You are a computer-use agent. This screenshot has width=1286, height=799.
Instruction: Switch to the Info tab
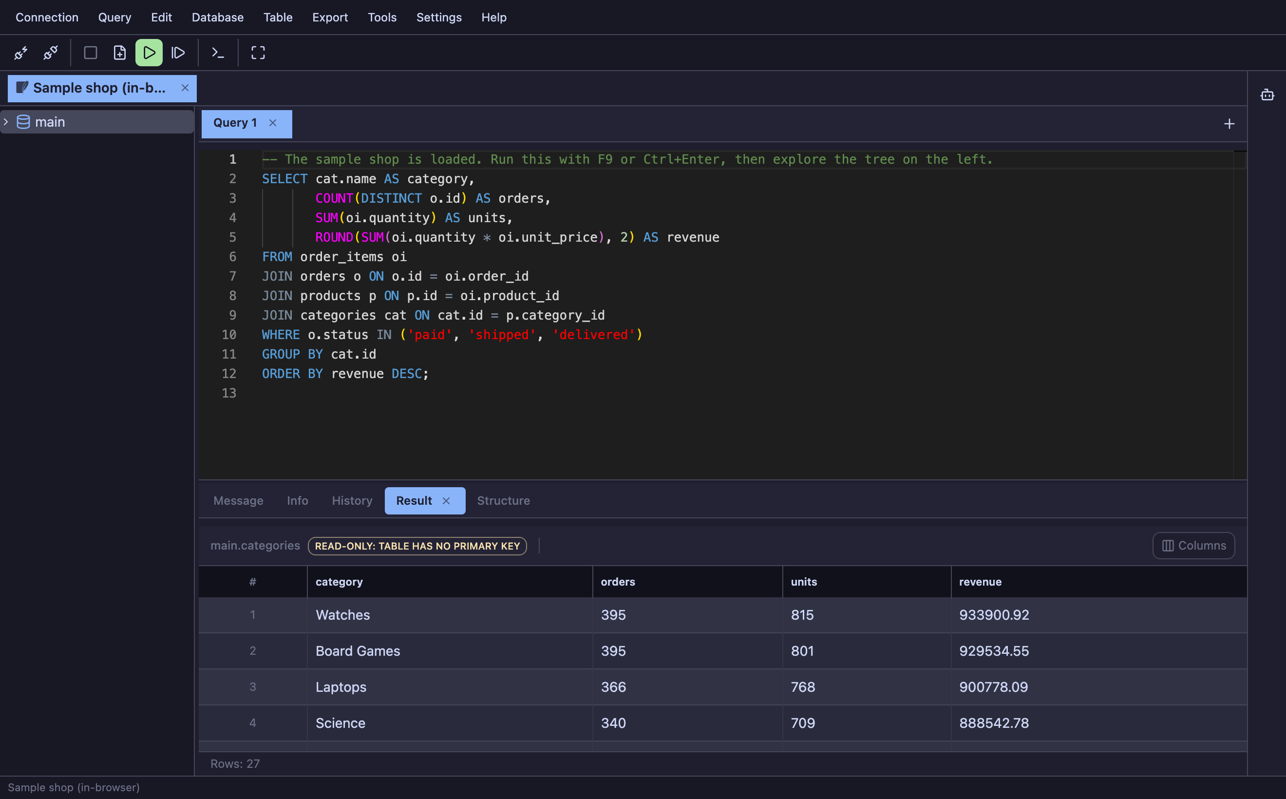coord(298,500)
